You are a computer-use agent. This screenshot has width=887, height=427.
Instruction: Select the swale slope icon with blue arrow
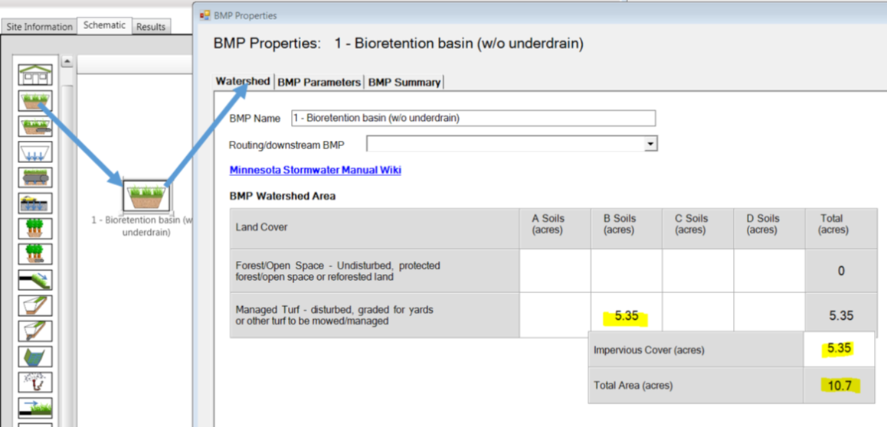coord(35,279)
